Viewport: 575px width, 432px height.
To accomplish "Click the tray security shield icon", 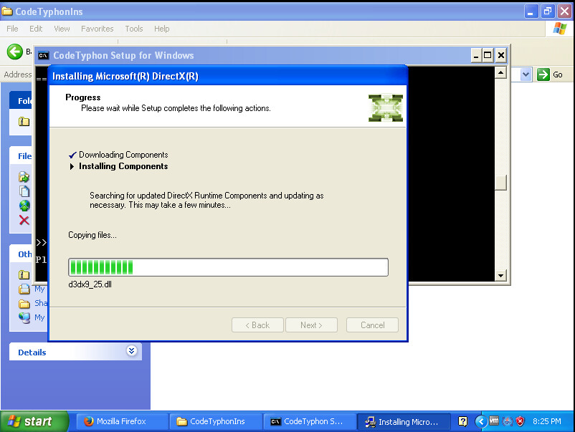I will click(521, 421).
